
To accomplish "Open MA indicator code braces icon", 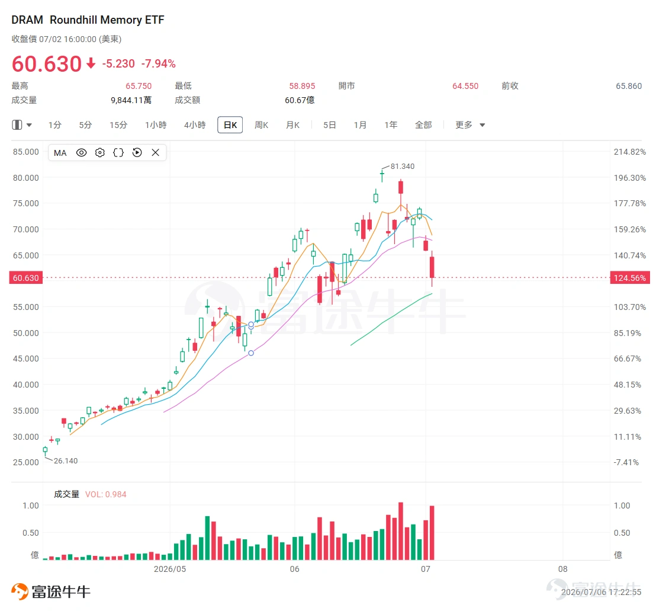I will coord(118,152).
